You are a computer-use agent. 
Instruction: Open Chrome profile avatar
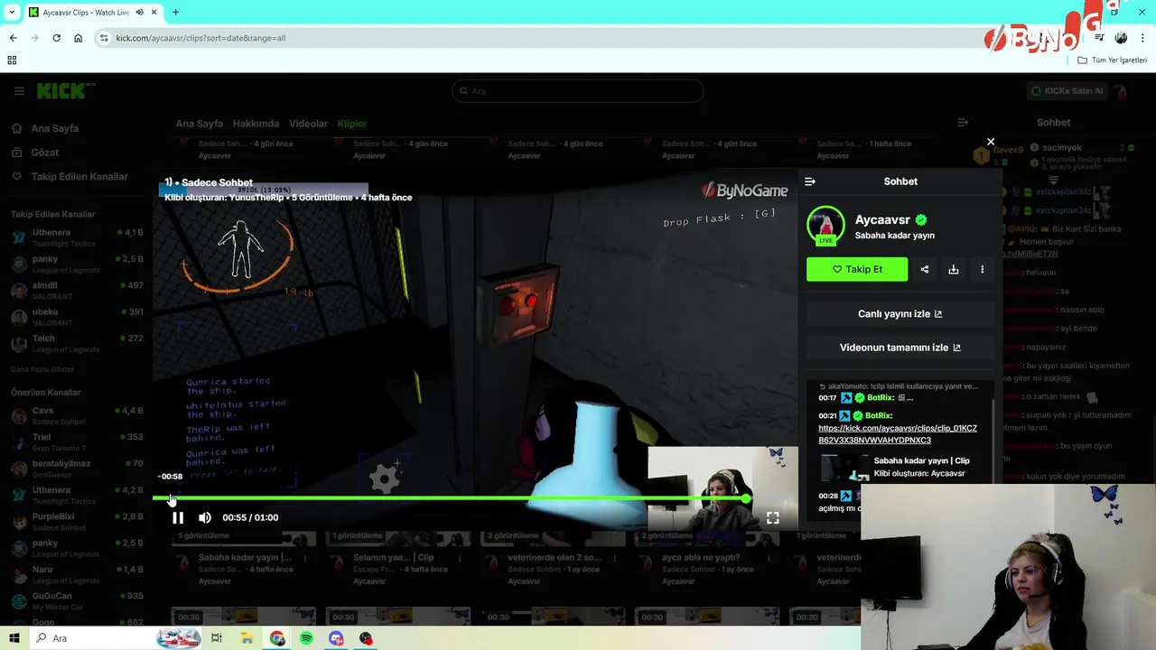1121,38
